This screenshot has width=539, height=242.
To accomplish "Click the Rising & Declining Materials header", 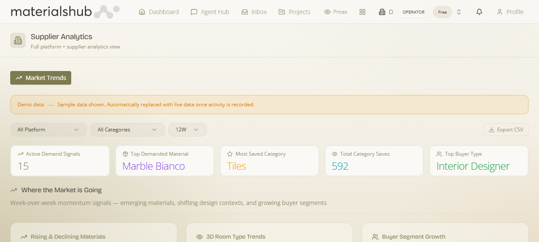I will 68,237.
